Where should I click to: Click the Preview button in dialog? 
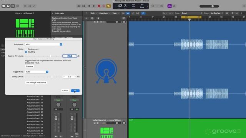[30, 66]
